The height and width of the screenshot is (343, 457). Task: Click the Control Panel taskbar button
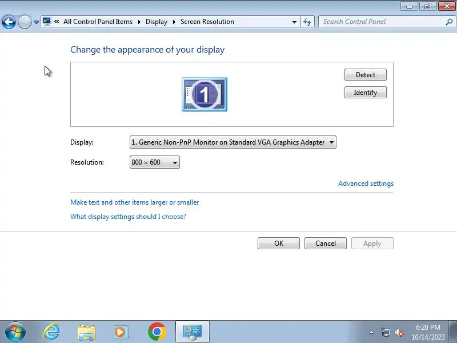(x=193, y=332)
